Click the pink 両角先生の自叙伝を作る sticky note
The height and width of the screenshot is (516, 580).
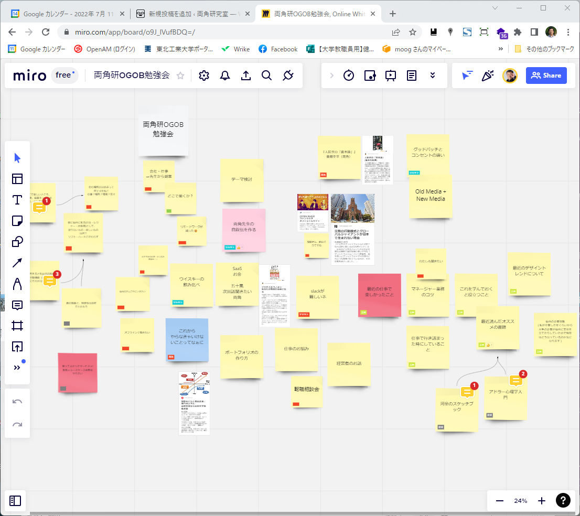pyautogui.click(x=244, y=227)
